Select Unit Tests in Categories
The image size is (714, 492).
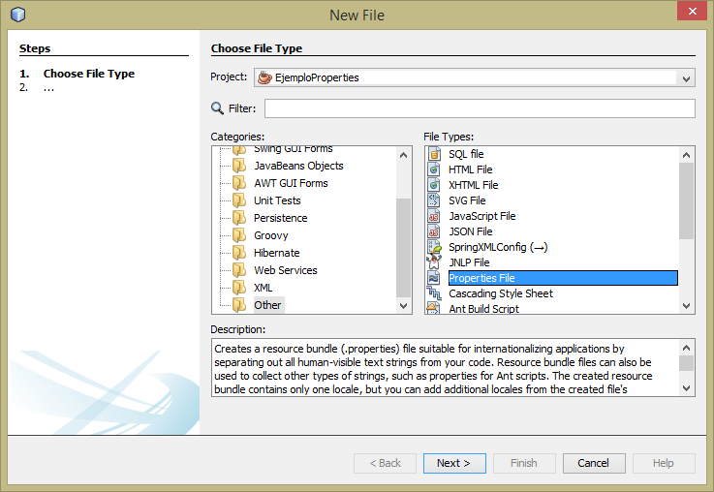click(277, 200)
